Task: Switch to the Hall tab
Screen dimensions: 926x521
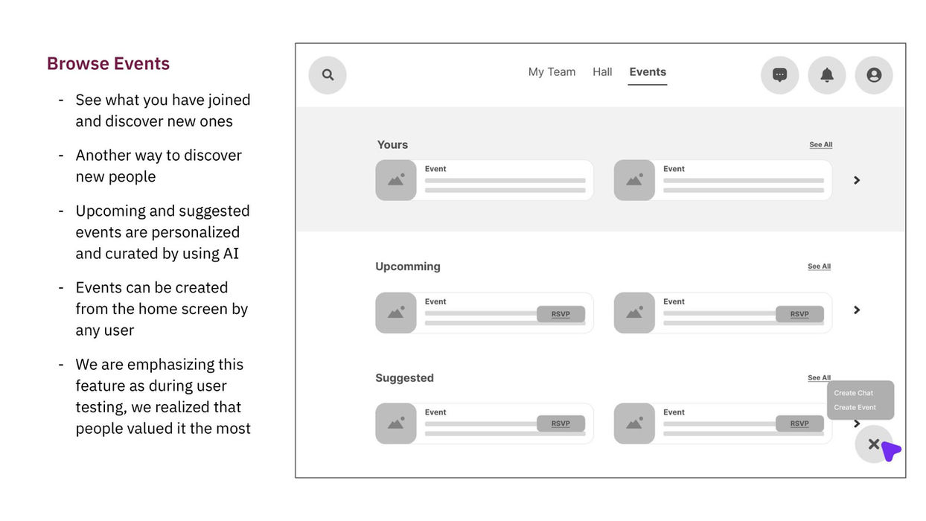Action: coord(602,72)
